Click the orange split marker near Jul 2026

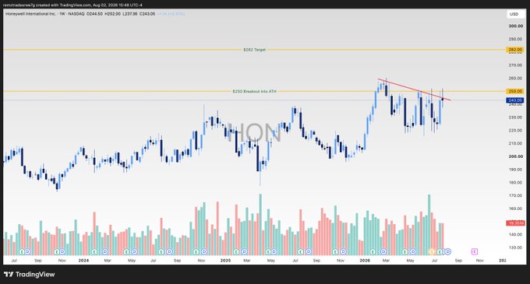[x=432, y=251]
